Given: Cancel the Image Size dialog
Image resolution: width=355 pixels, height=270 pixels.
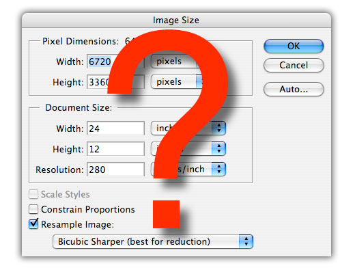Looking at the screenshot, I should [294, 65].
